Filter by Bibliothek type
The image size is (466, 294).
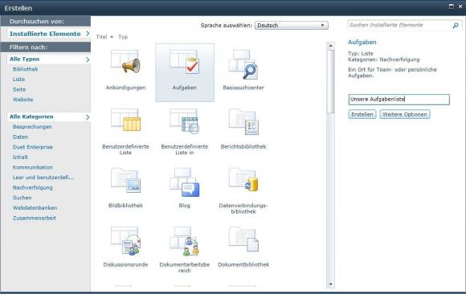pyautogui.click(x=25, y=69)
